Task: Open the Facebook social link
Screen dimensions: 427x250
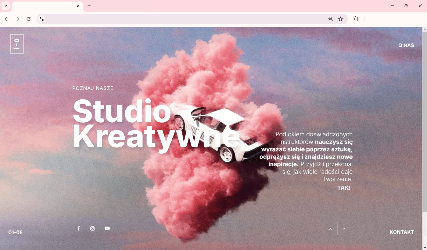Action: (79, 228)
